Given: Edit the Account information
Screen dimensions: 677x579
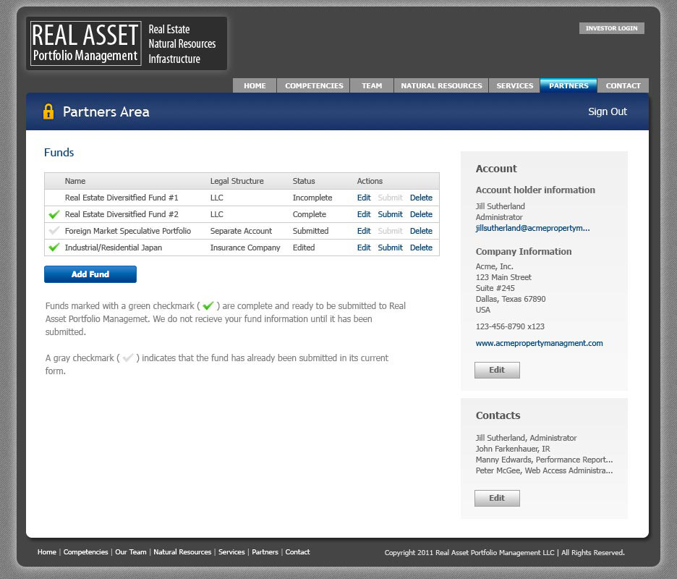Looking at the screenshot, I should tap(497, 370).
